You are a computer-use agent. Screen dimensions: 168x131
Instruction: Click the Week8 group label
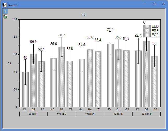point(146,114)
